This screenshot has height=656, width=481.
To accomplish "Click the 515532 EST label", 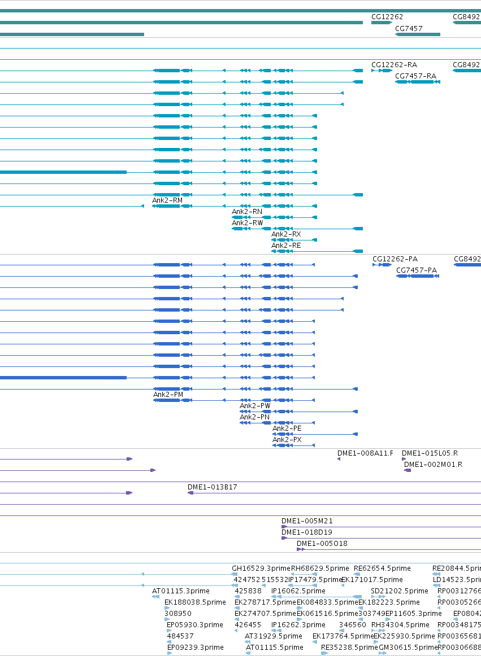I will click(x=275, y=579).
